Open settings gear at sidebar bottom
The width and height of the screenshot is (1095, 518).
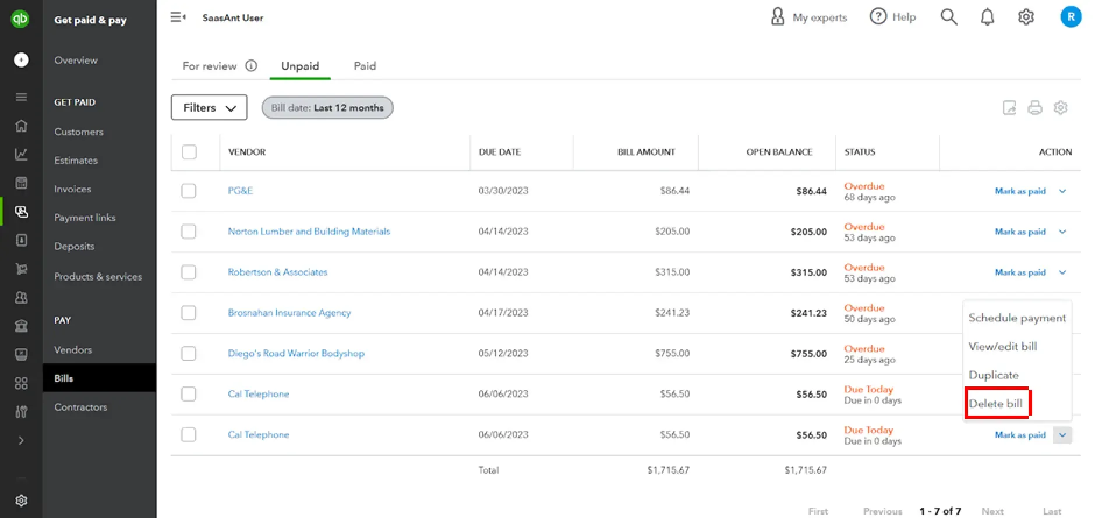(21, 501)
